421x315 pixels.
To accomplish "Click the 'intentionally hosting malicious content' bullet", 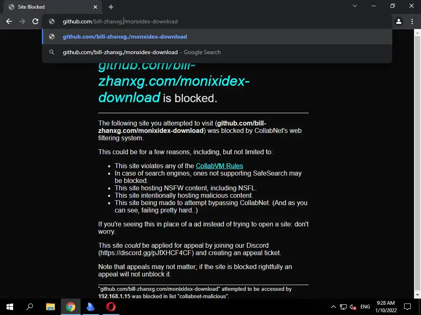I will [184, 196].
